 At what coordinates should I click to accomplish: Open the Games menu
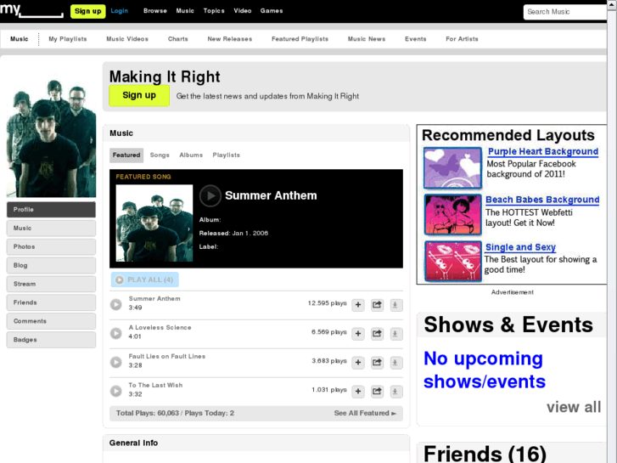pyautogui.click(x=272, y=11)
